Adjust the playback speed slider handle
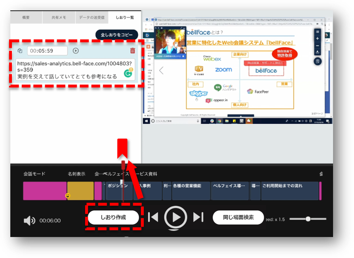This screenshot has width=354, height=258. click(x=308, y=219)
